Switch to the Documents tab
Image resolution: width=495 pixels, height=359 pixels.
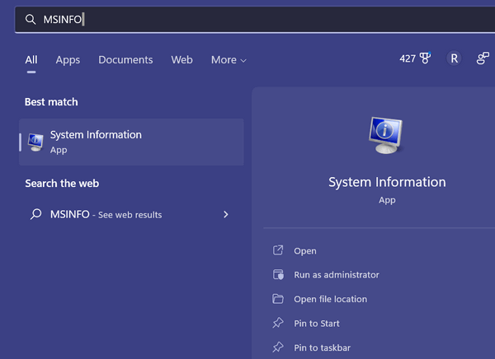[x=125, y=59]
